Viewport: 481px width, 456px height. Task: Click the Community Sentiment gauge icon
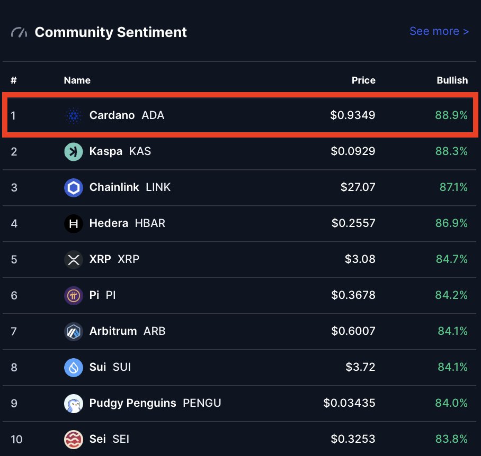coord(19,32)
